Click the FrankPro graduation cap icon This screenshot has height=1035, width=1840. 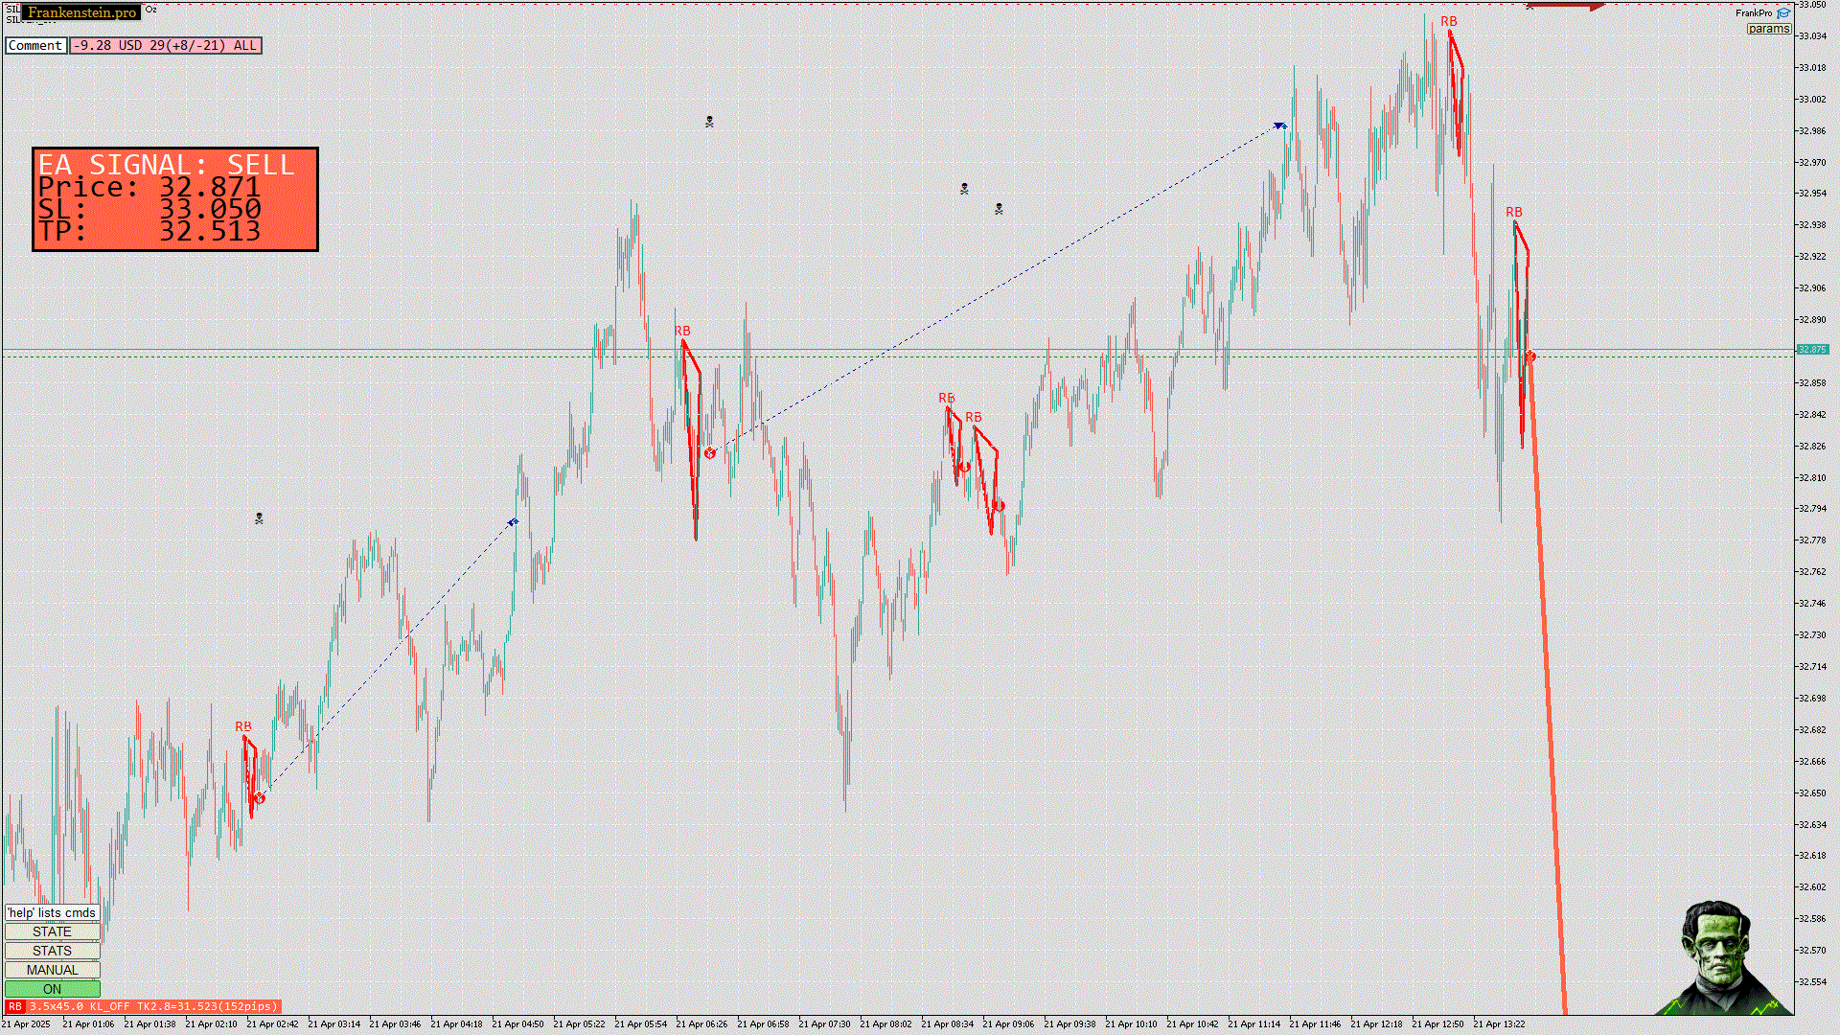coord(1783,12)
